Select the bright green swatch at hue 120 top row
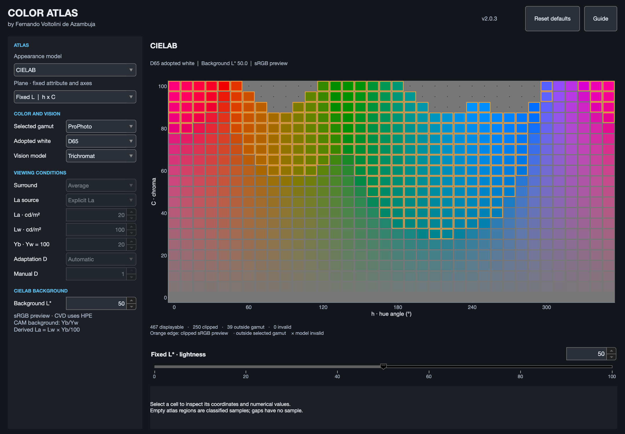The image size is (625, 434). coord(323,86)
